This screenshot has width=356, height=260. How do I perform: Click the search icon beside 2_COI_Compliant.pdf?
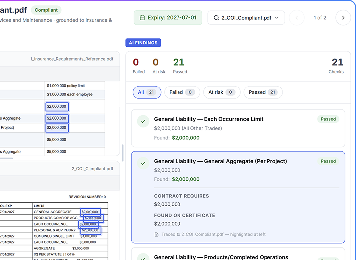pyautogui.click(x=216, y=18)
